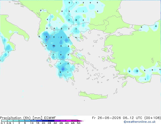The image size is (161, 124).
Task: Pick the legend swatch between 20 and 25
Action: 45,121
